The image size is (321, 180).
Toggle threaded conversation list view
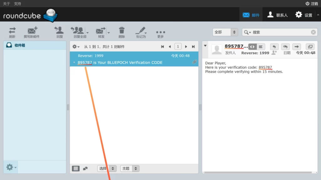pos(85,168)
